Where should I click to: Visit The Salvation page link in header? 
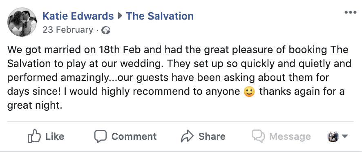pos(160,16)
